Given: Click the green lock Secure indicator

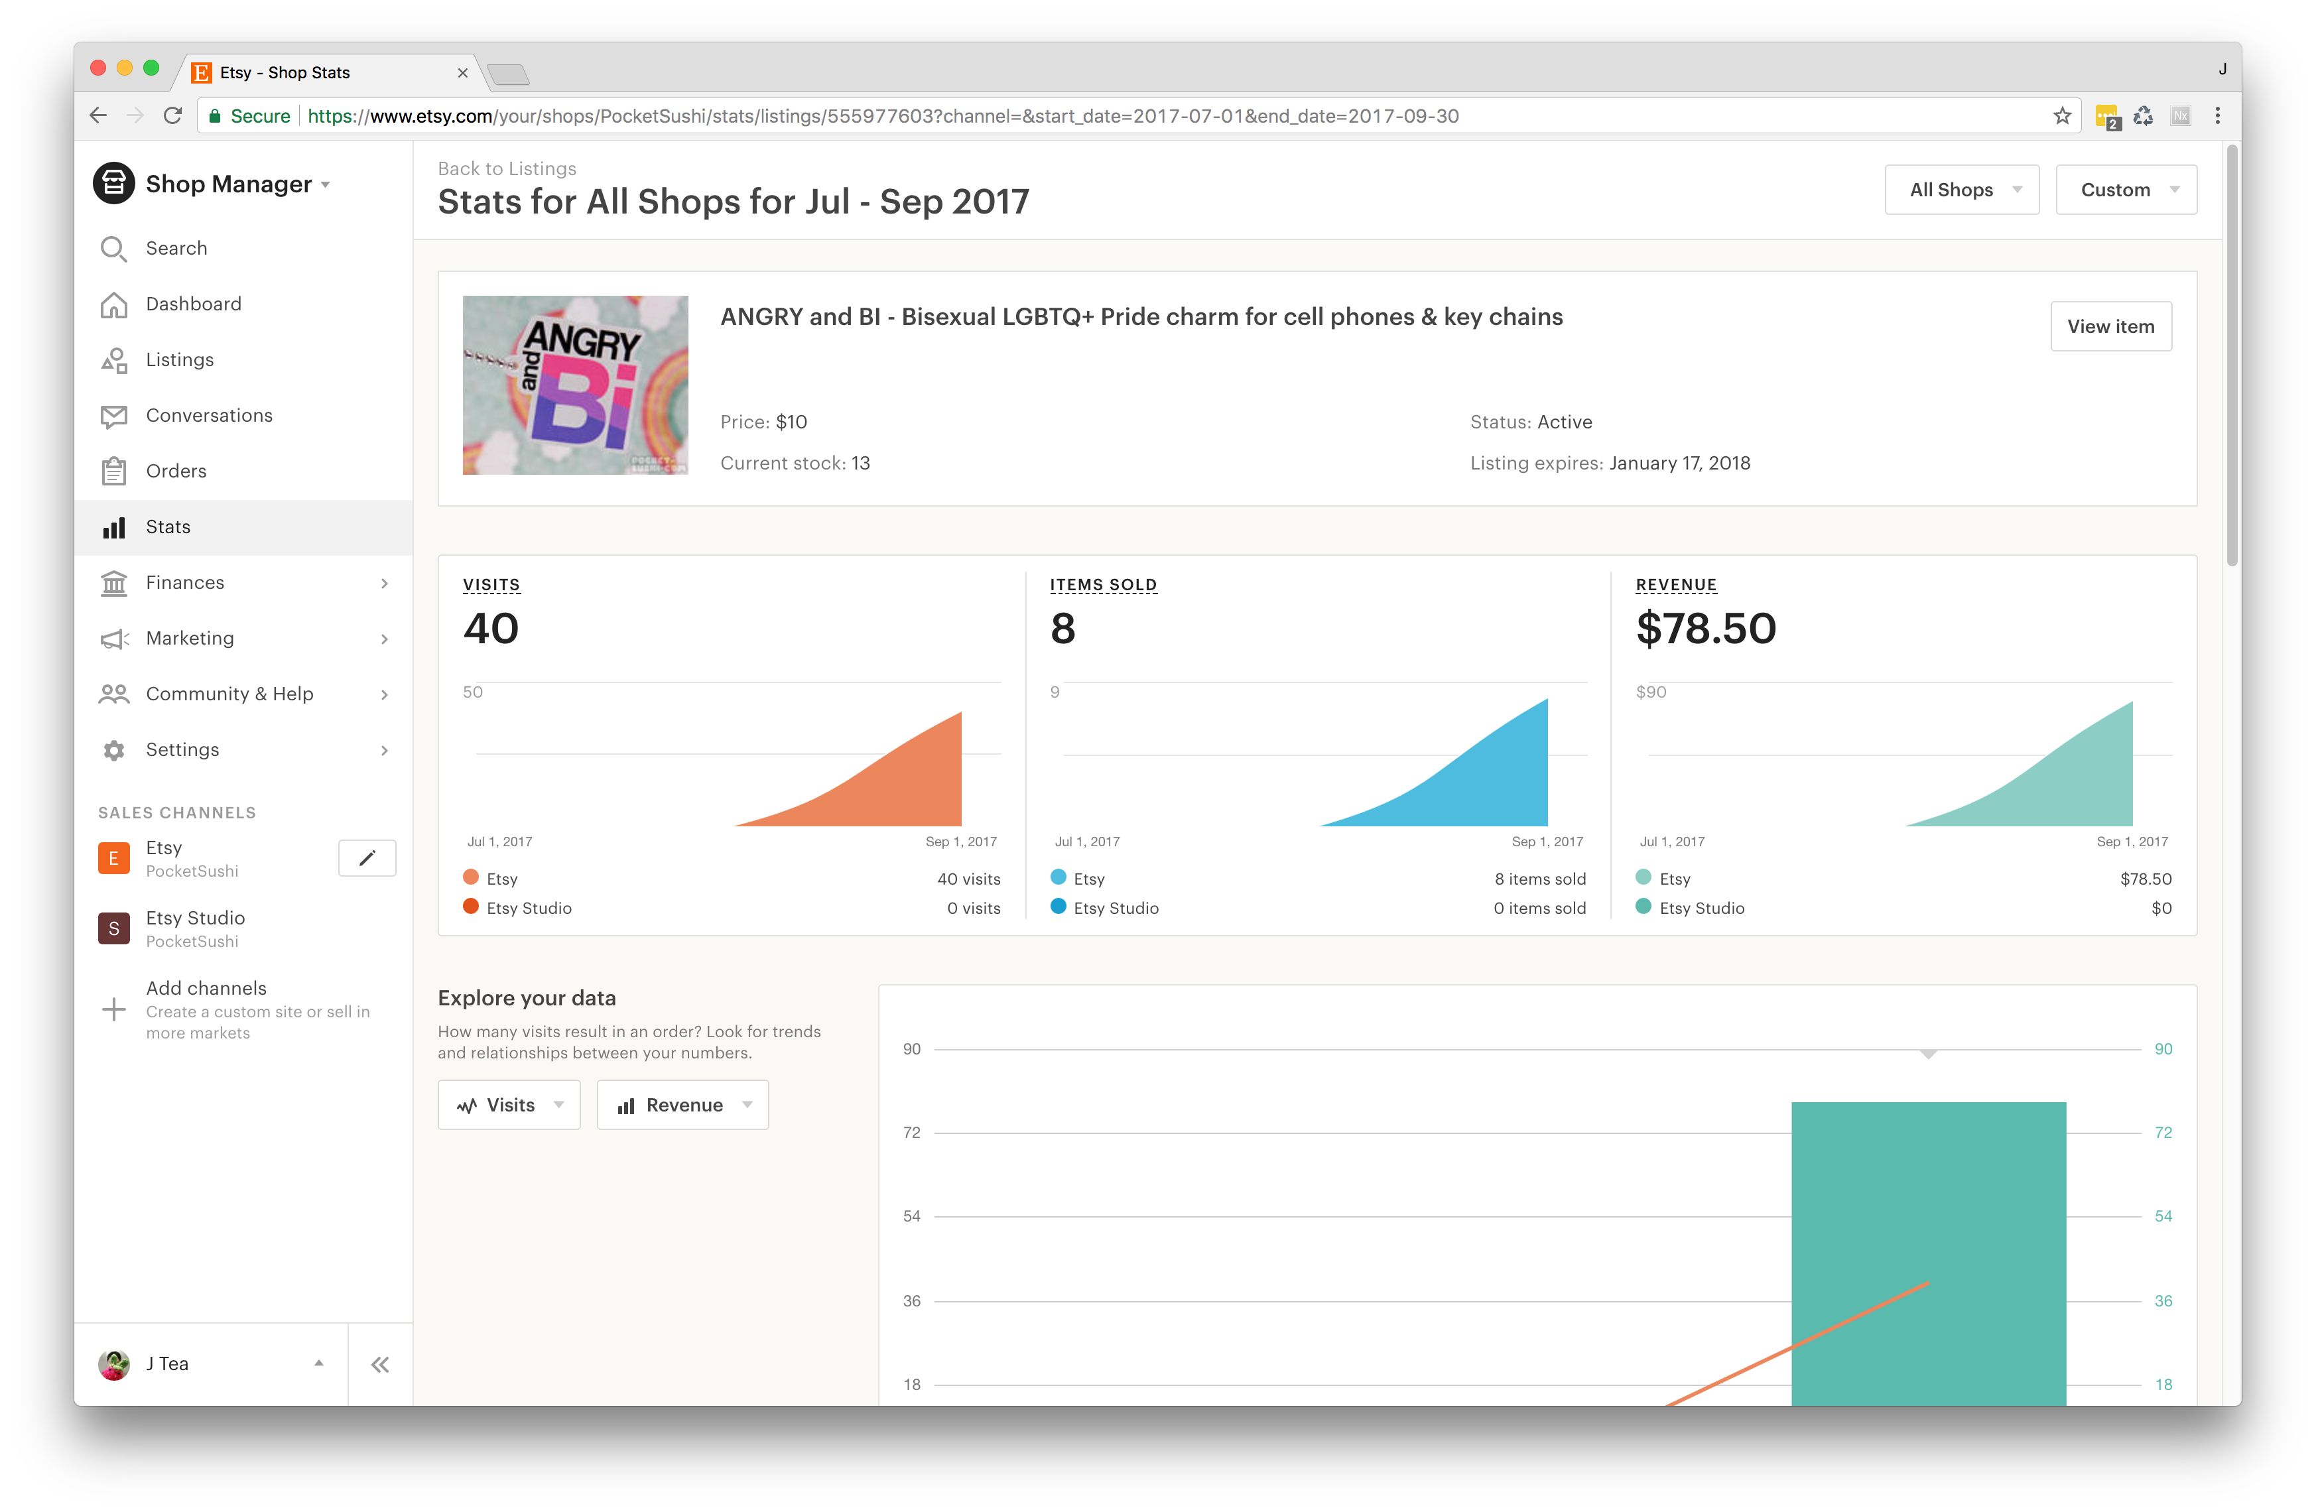Looking at the screenshot, I should pos(248,116).
